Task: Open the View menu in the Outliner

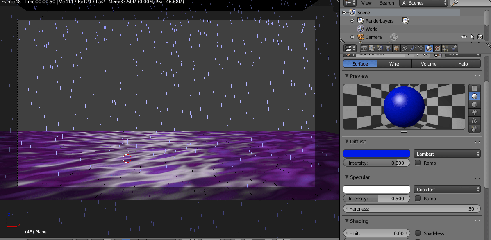Action: pos(366,3)
